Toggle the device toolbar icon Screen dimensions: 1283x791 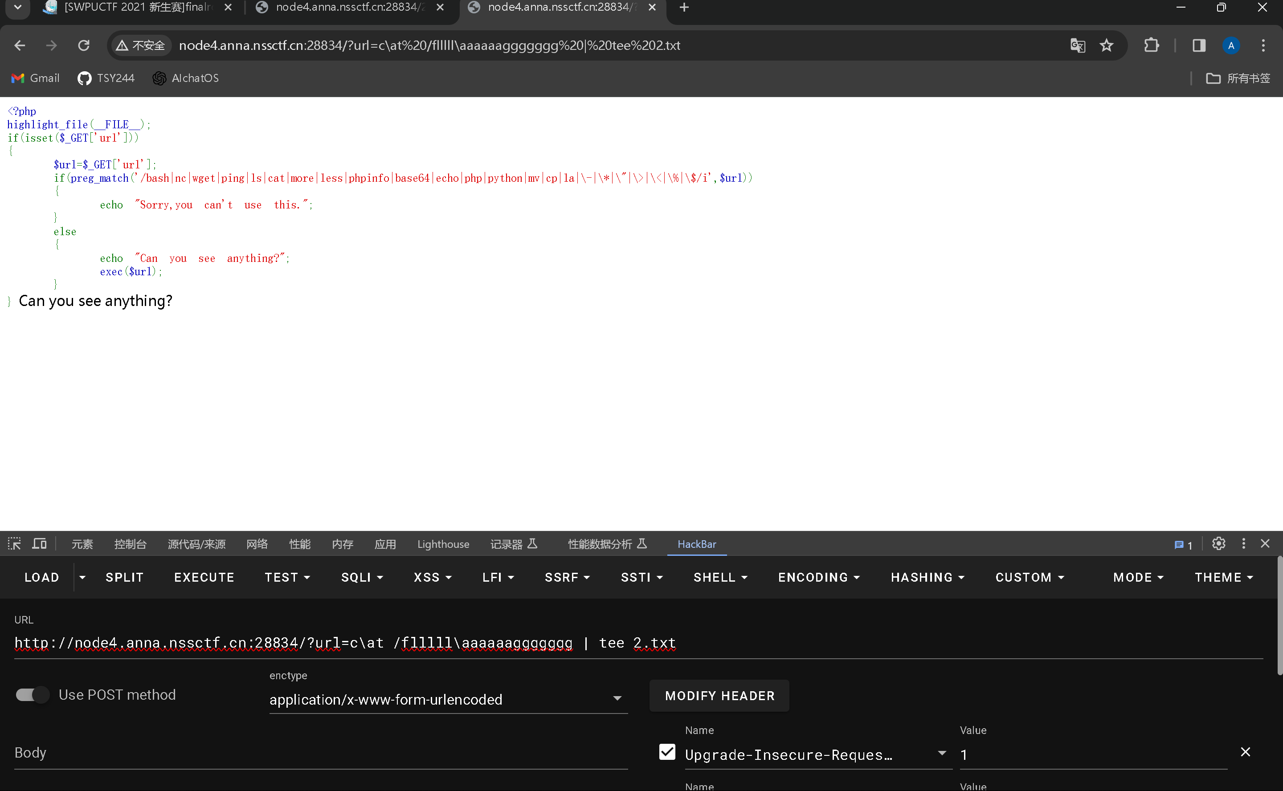39,544
